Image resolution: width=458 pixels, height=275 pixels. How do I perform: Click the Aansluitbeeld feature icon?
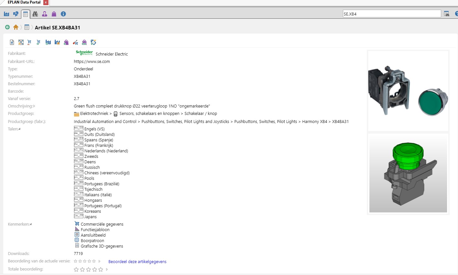[x=77, y=235]
